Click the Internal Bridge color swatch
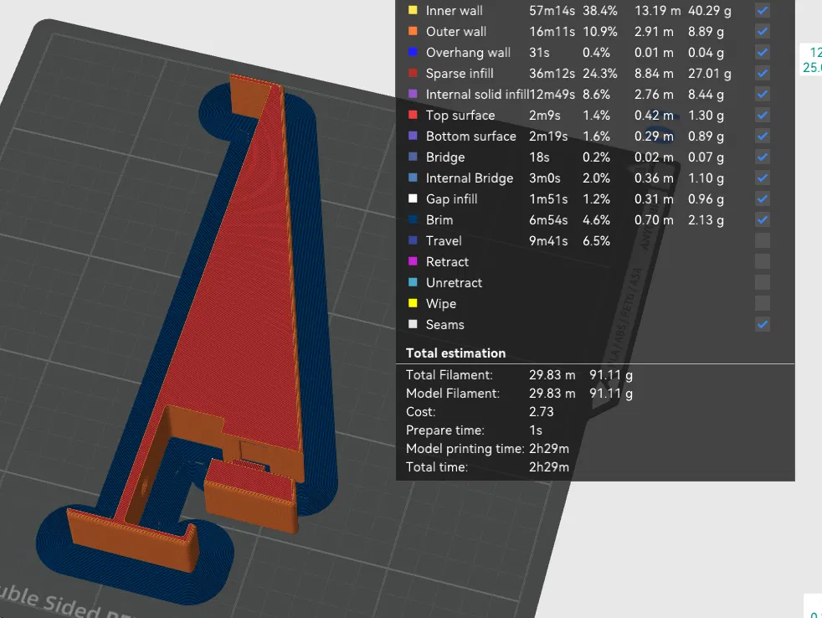Image resolution: width=822 pixels, height=618 pixels. [x=413, y=178]
